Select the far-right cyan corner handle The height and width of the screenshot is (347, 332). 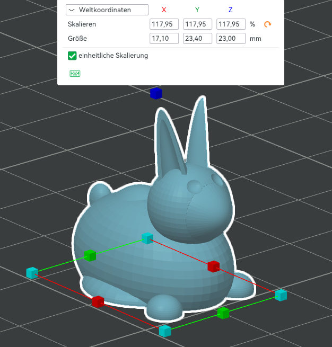coord(281,295)
